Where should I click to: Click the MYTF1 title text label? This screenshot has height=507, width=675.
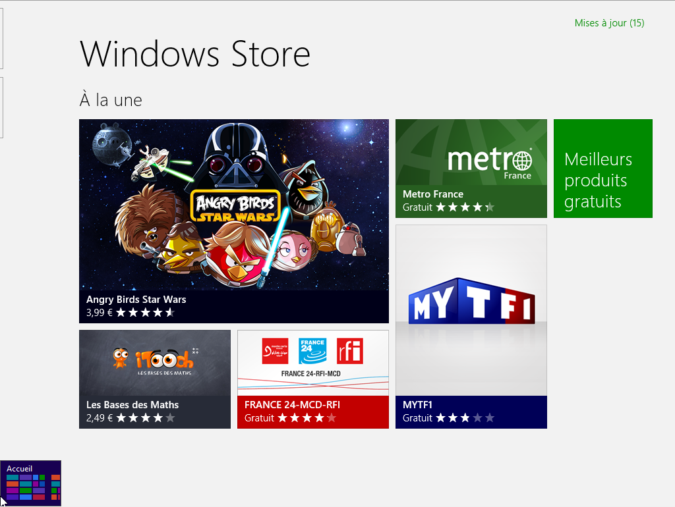tap(417, 405)
